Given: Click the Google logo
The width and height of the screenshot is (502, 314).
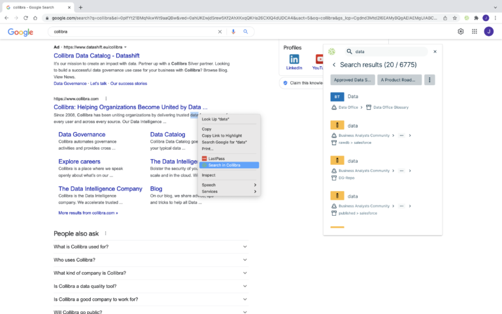Looking at the screenshot, I should (x=20, y=32).
